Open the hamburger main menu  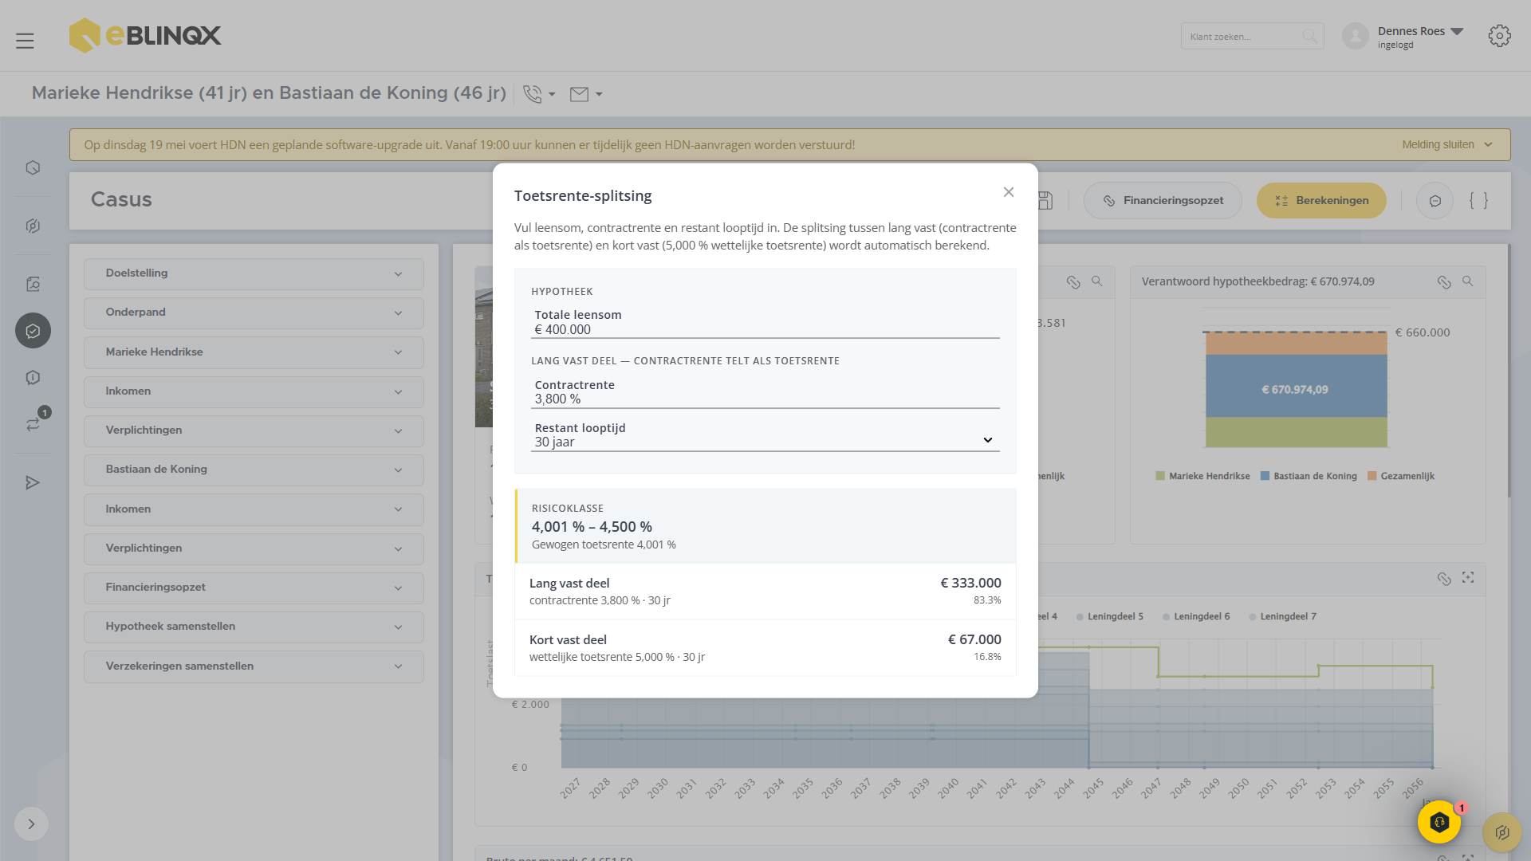(x=25, y=41)
